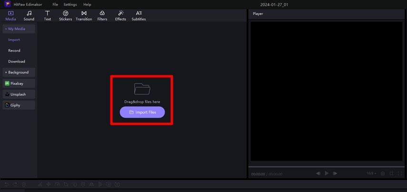Click the 00:00:00 current time readout
Image resolution: width=407 pixels, height=192 pixels.
point(258,174)
